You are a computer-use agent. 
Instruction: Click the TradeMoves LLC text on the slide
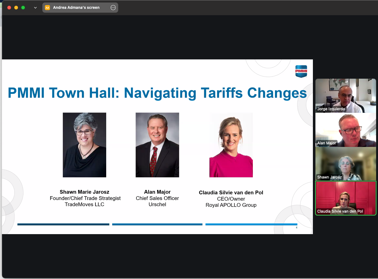pos(85,204)
